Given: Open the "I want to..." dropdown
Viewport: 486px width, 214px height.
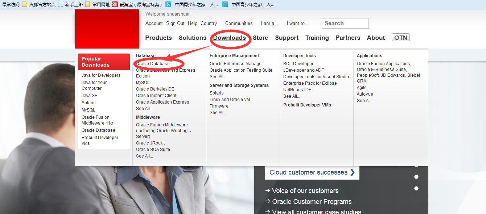Looking at the screenshot, I should pos(298,23).
